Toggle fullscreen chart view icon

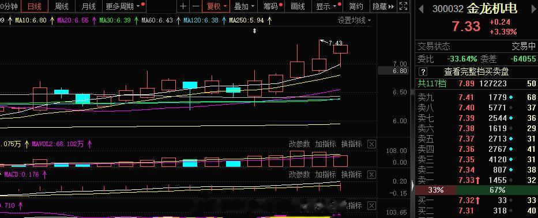tap(404, 6)
